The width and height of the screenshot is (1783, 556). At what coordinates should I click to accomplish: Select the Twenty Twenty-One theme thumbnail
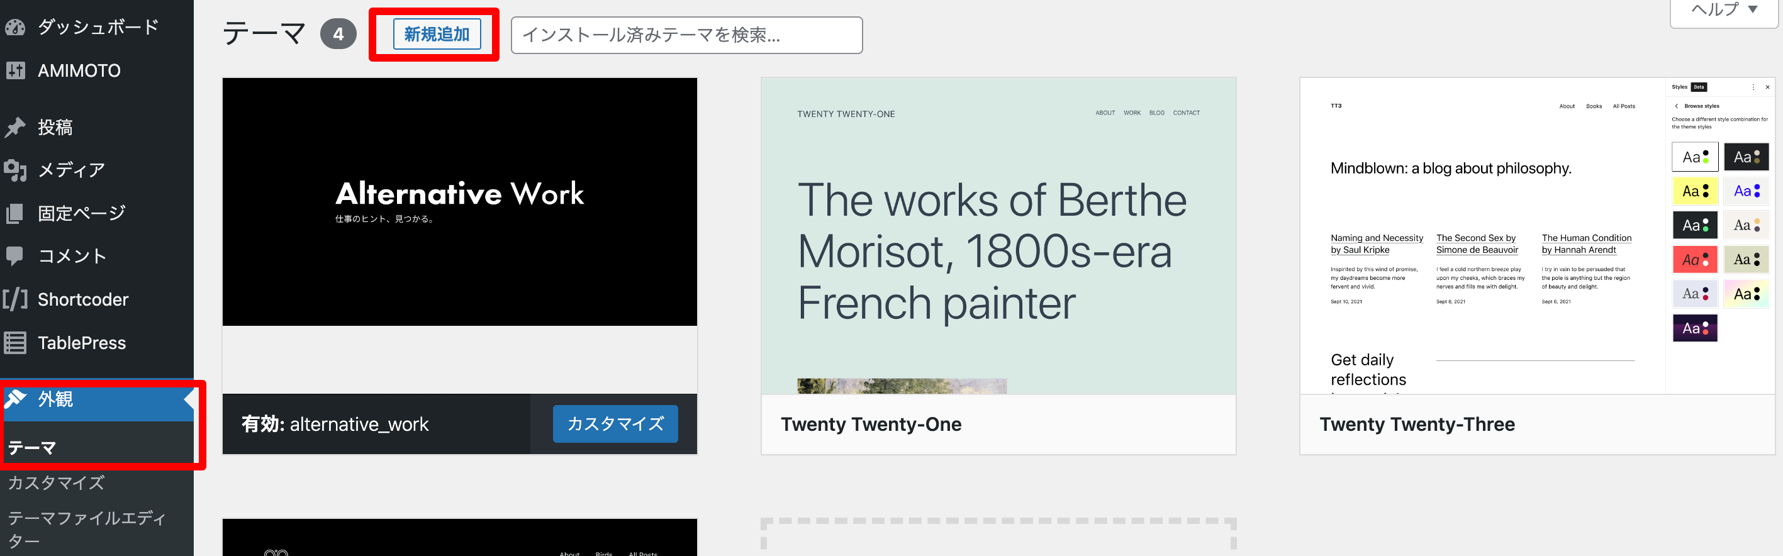(x=998, y=236)
